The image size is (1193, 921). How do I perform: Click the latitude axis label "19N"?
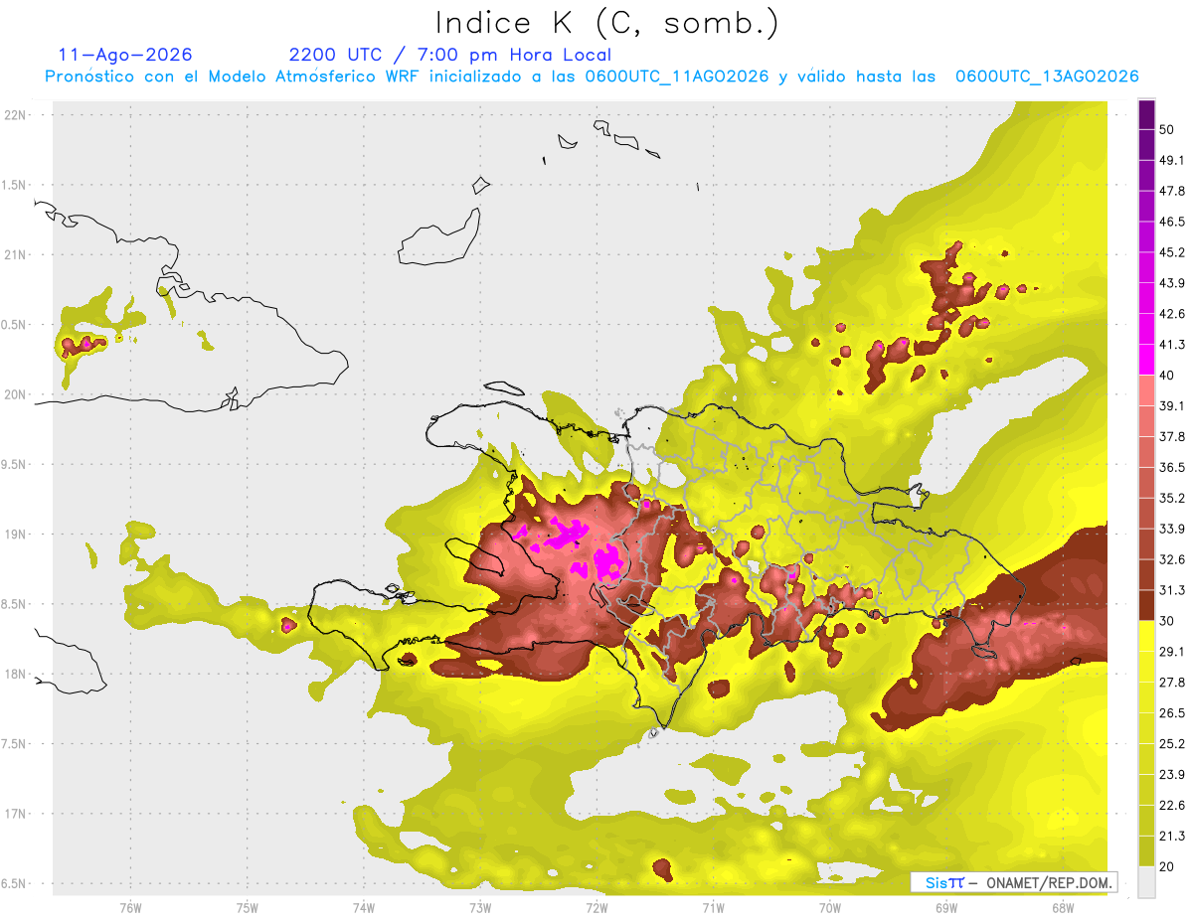(17, 535)
